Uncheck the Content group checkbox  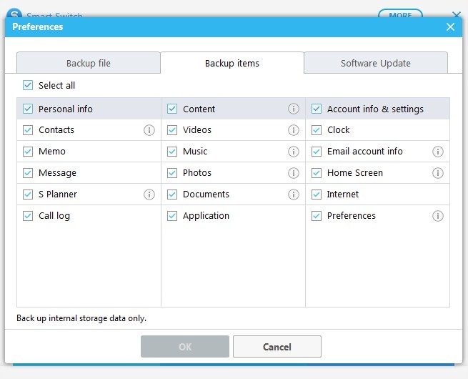(x=172, y=109)
